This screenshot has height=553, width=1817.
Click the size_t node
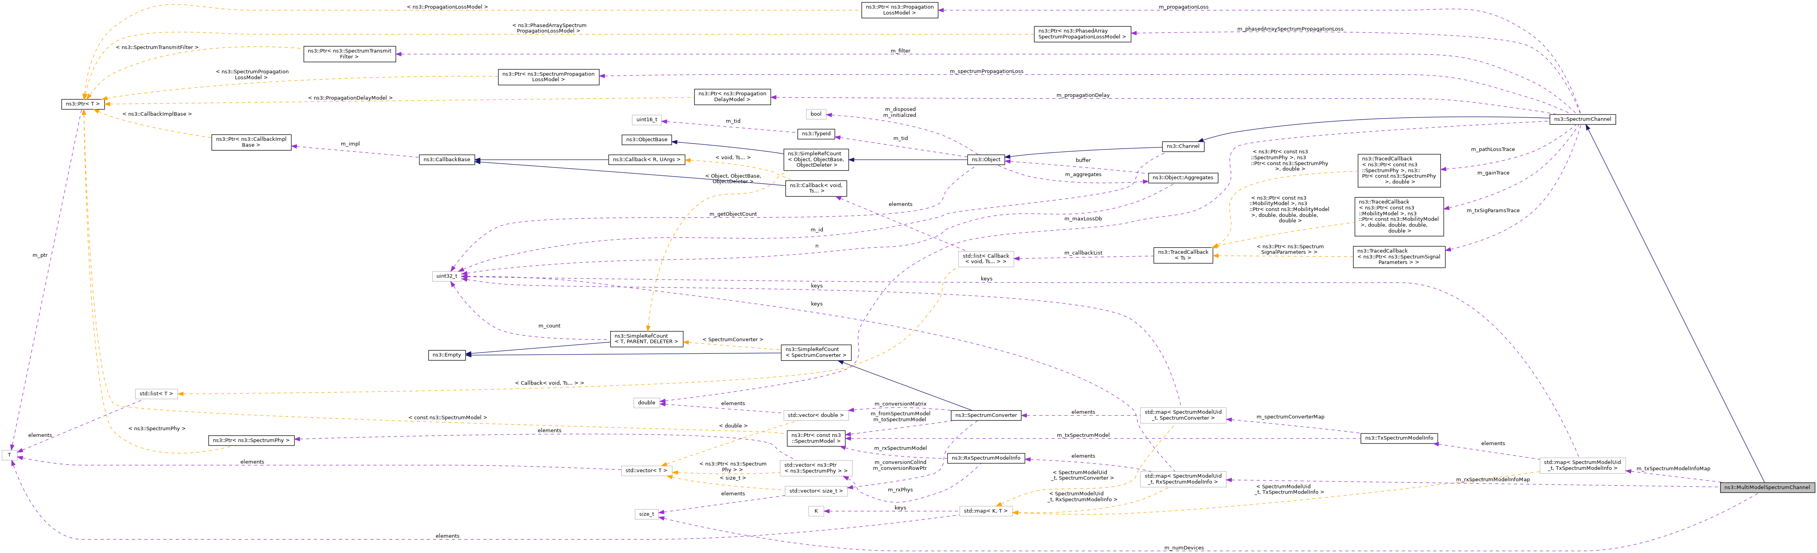coord(647,514)
